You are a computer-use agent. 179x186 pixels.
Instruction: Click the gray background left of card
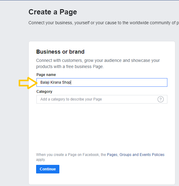click(x=14, y=119)
